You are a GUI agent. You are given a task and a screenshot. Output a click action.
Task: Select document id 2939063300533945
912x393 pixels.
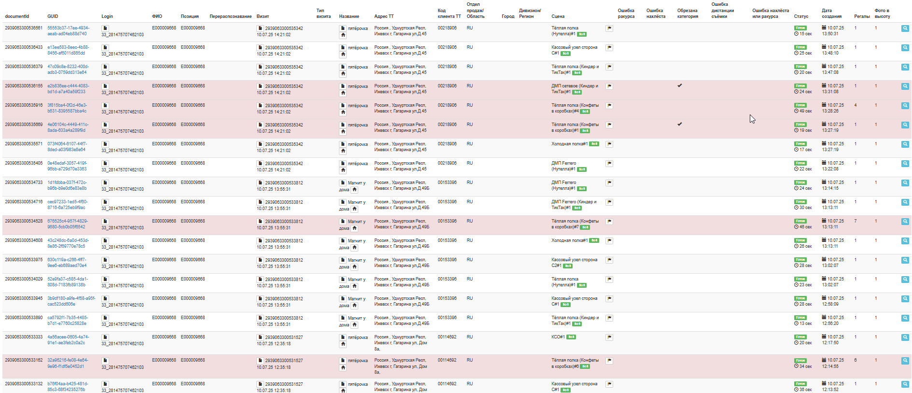coord(24,298)
